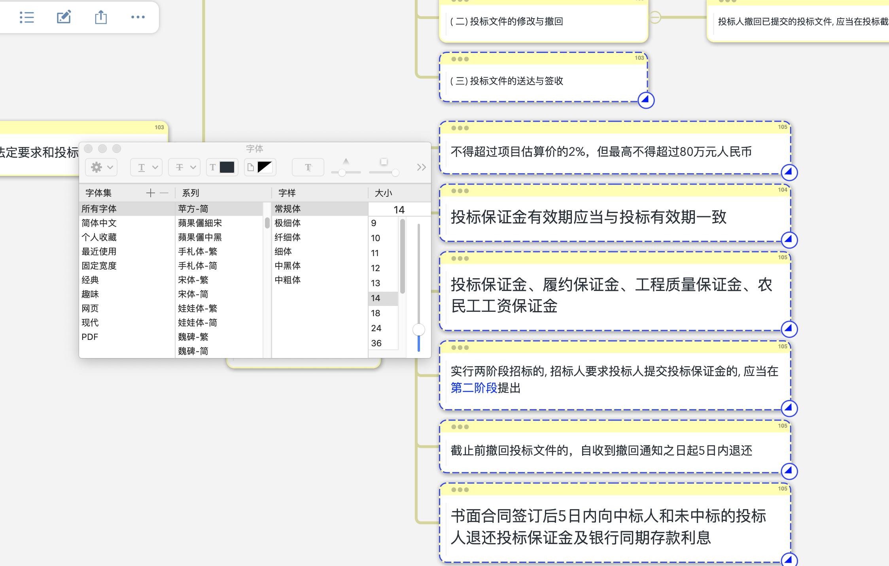Viewport: 889px width, 566px height.
Task: Open the 第二阶段 link
Action: (x=474, y=388)
